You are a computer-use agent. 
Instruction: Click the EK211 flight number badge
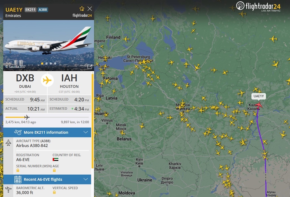pos(30,10)
